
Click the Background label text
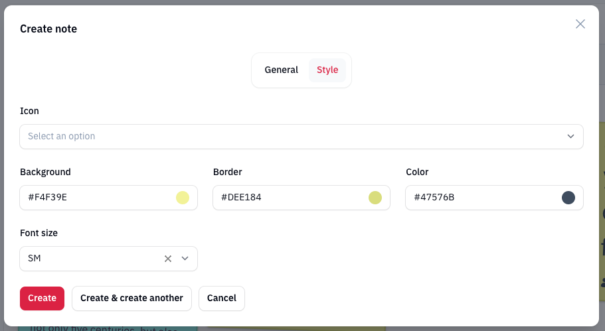click(x=45, y=172)
